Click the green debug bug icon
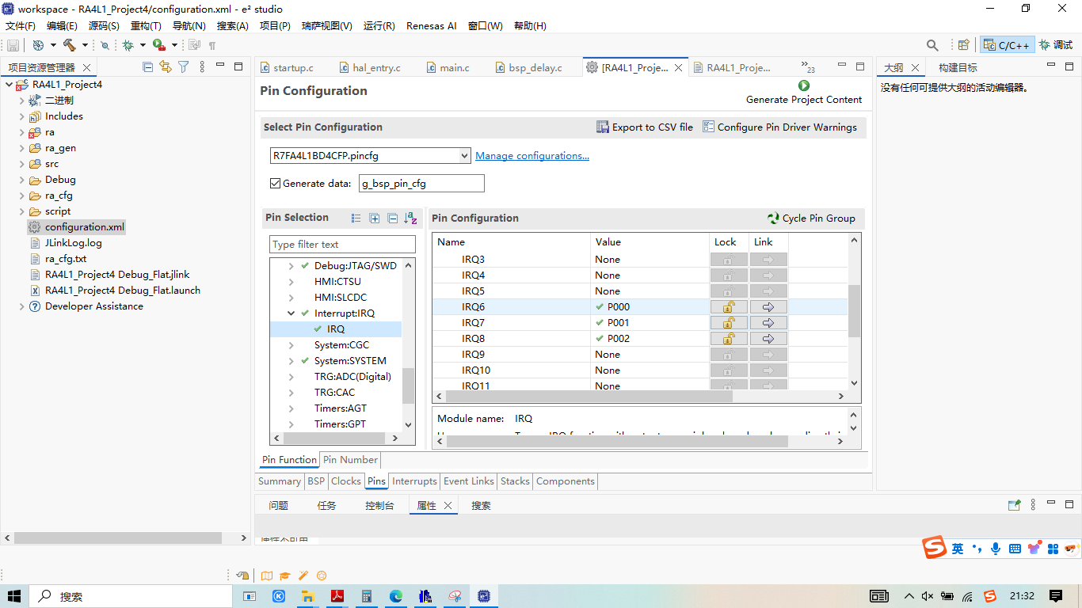This screenshot has height=608, width=1082. [x=128, y=45]
